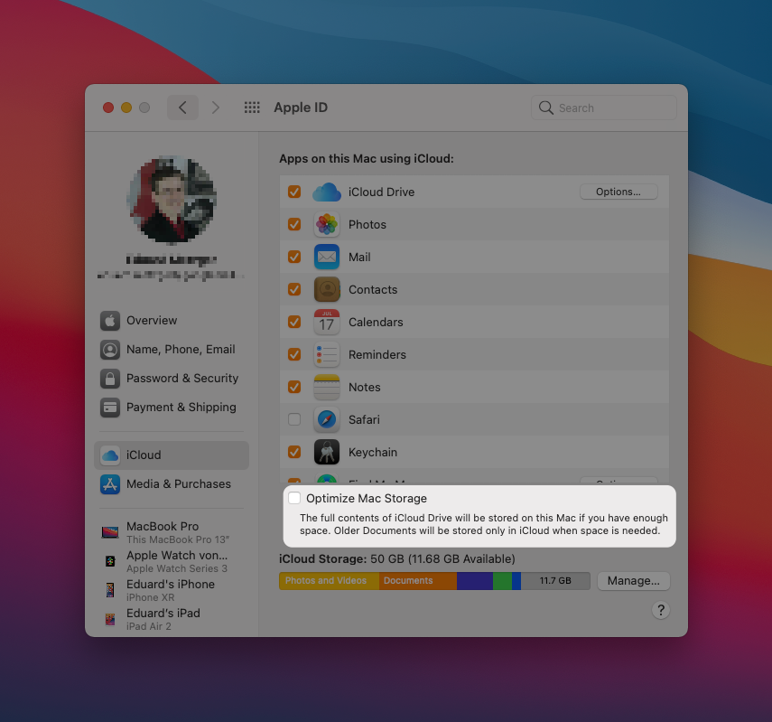
Task: Click Documents storage bar segment
Action: pyautogui.click(x=417, y=581)
